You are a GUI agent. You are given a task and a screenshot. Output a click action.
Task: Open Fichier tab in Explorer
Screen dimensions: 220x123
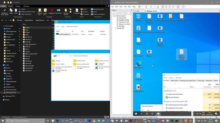3,6
